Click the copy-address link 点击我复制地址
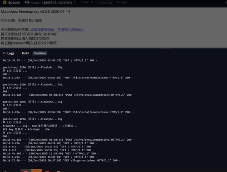 point(58,29)
